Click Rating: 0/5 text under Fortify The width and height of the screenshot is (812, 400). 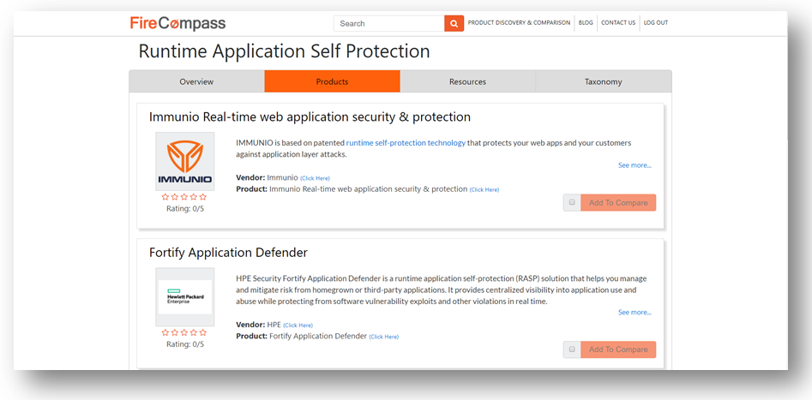coord(185,344)
